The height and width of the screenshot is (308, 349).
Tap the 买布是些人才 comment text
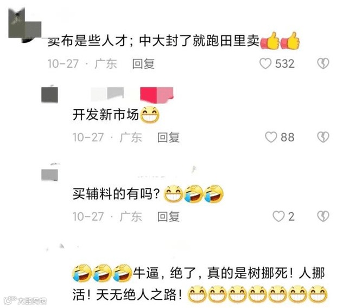click(x=154, y=41)
